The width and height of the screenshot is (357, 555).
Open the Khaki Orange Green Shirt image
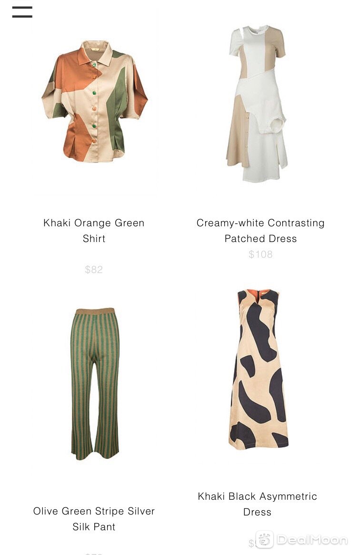click(94, 101)
